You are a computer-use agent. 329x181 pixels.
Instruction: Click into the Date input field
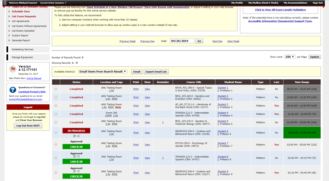pyautogui.click(x=182, y=41)
